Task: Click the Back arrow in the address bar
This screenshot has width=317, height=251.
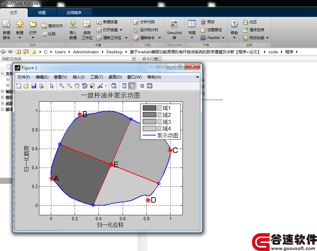Action: pyautogui.click(x=3, y=52)
